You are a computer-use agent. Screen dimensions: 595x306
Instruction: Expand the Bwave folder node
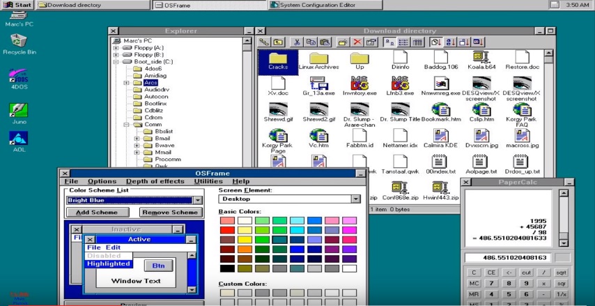point(137,146)
